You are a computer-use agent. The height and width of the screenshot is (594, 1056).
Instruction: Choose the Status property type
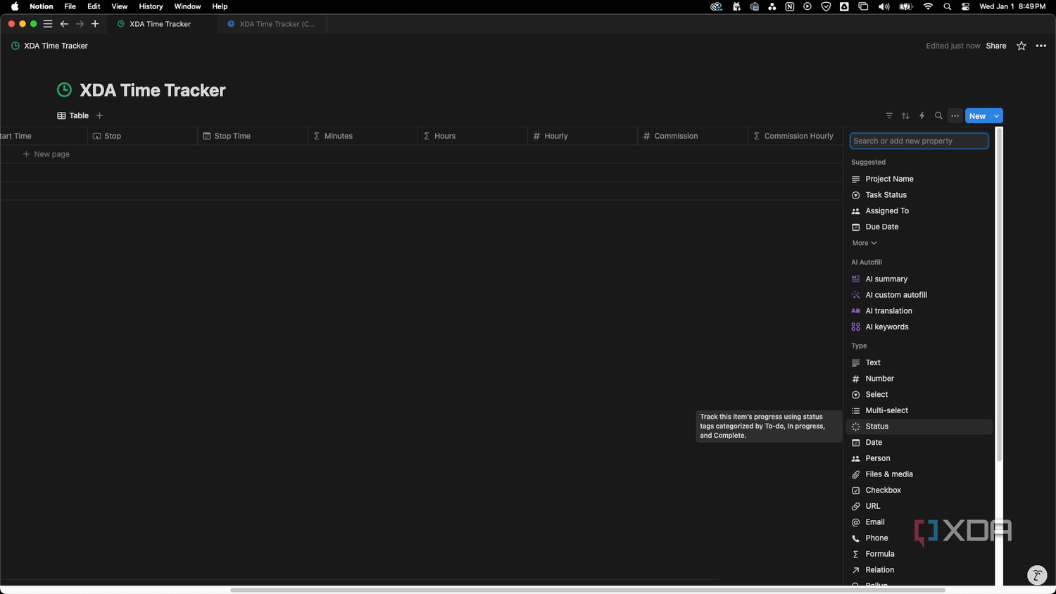coord(919,426)
